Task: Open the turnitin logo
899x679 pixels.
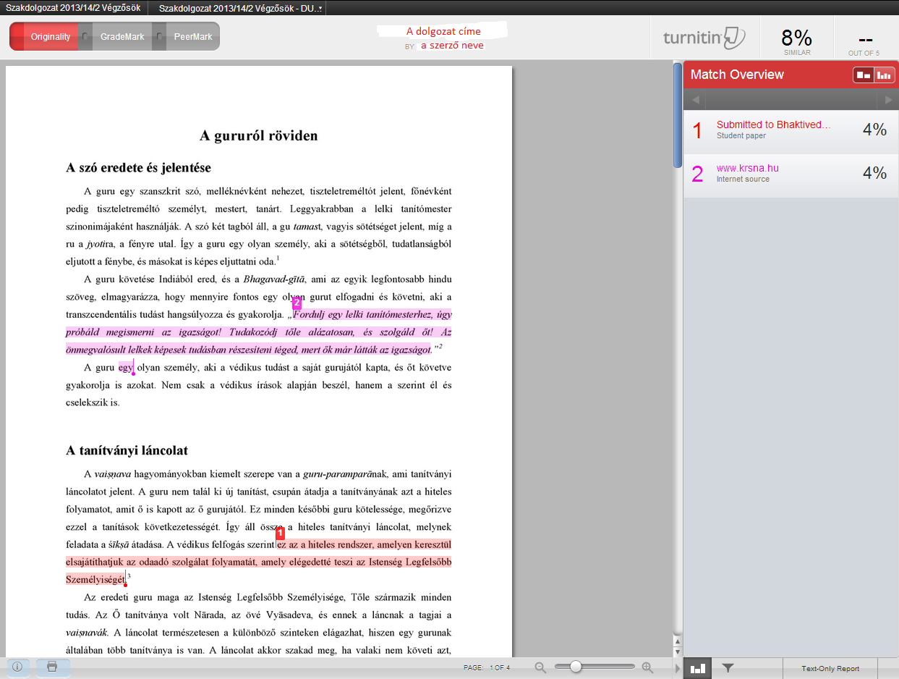Action: tap(704, 38)
